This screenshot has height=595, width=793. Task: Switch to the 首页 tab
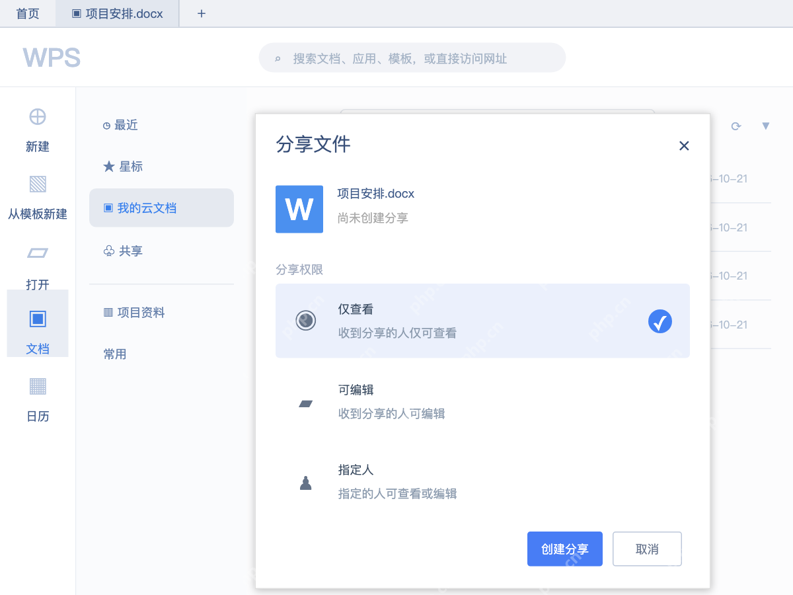coord(28,13)
